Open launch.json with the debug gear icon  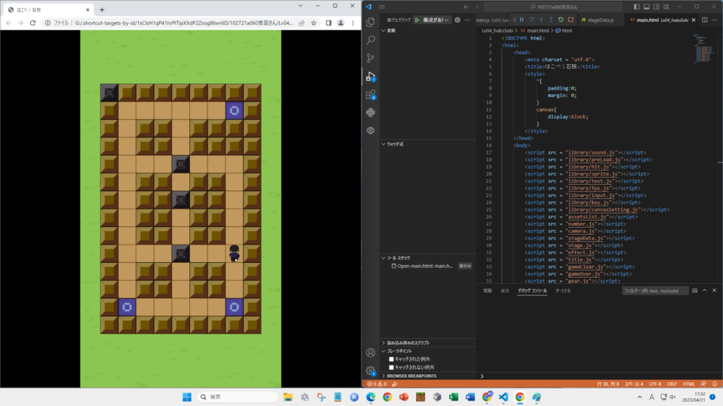pyautogui.click(x=458, y=20)
